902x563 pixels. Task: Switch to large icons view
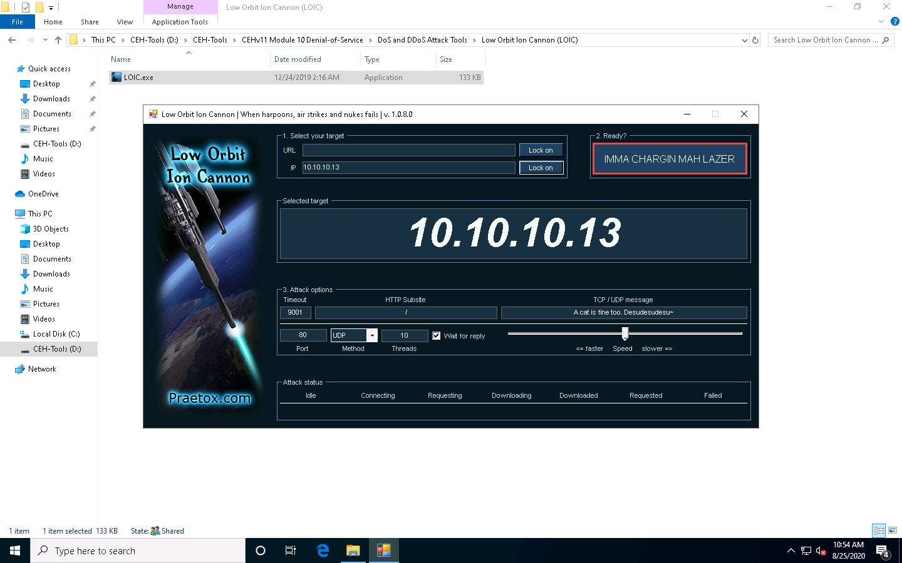pos(893,530)
